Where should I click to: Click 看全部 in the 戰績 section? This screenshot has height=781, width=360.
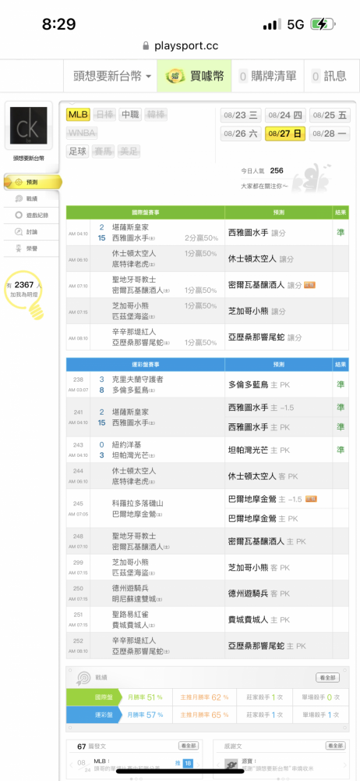[328, 677]
